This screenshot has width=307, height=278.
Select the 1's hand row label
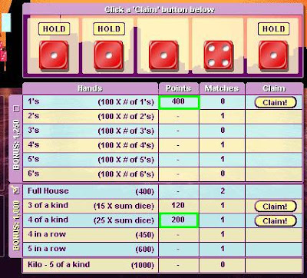34,101
